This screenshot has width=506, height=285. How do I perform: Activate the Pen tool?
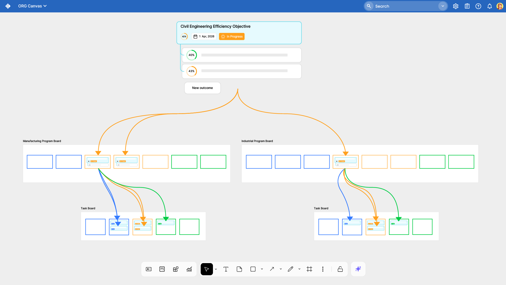290,269
